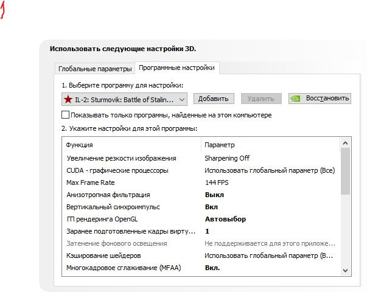This screenshot has width=367, height=292.
Task: Click vertical sync value 'Вкл'
Action: tap(211, 207)
